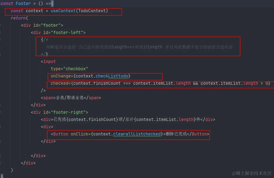Image resolution: width=274 pixels, height=178 pixels.
Task: Click the Footer component name in the declaration
Action: [x=23, y=3]
